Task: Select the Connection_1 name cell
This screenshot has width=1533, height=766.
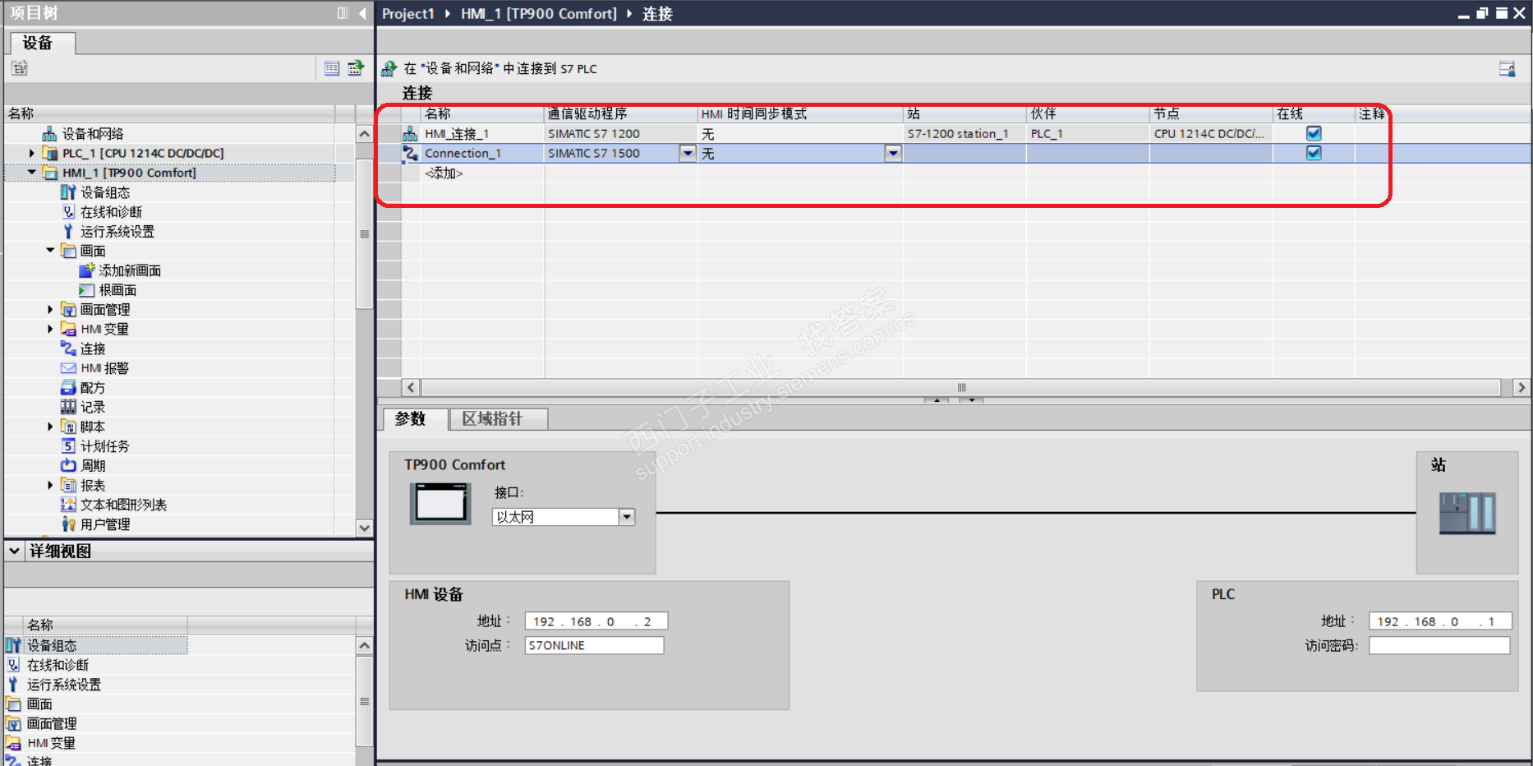Action: click(x=482, y=153)
